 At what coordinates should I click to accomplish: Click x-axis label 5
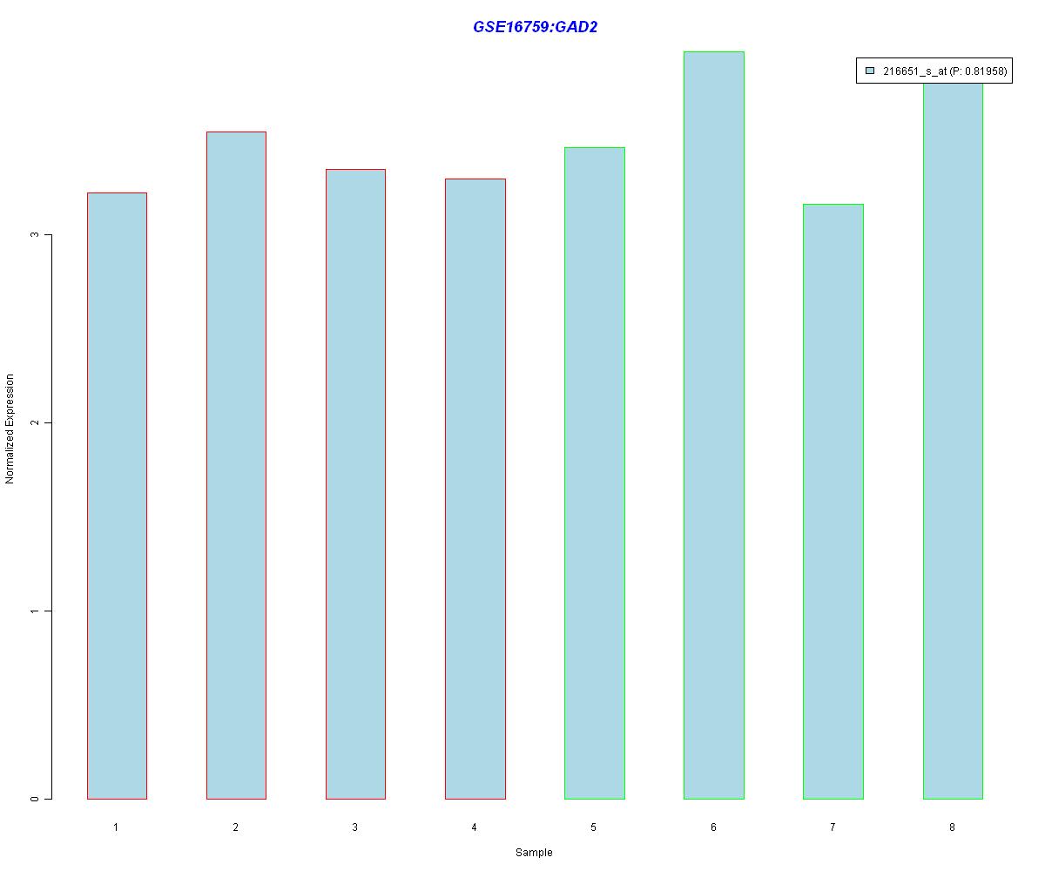(x=594, y=827)
